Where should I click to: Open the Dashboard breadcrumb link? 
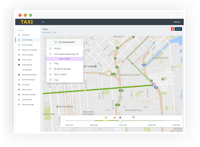(x=46, y=33)
